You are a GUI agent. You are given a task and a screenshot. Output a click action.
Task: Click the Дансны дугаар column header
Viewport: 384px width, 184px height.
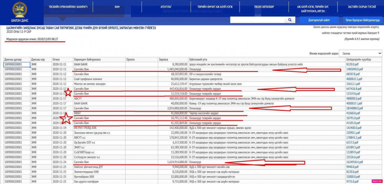pyautogui.click(x=17, y=59)
